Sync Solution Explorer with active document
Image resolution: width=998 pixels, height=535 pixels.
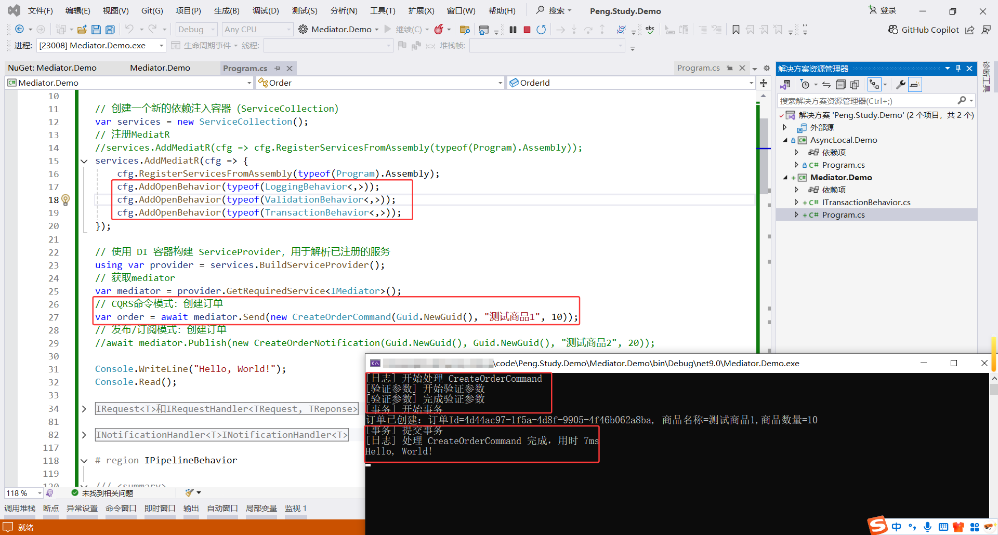(x=826, y=84)
